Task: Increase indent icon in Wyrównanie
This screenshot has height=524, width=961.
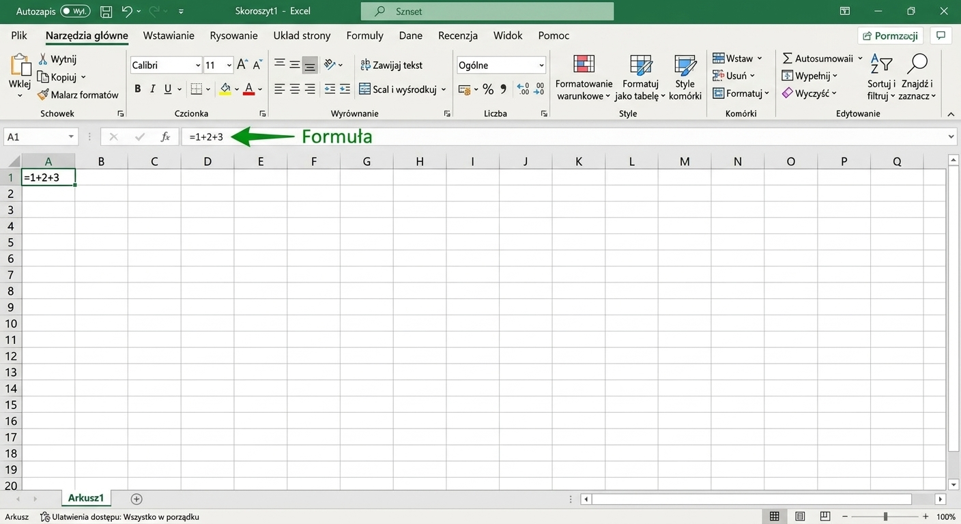Action: [345, 89]
